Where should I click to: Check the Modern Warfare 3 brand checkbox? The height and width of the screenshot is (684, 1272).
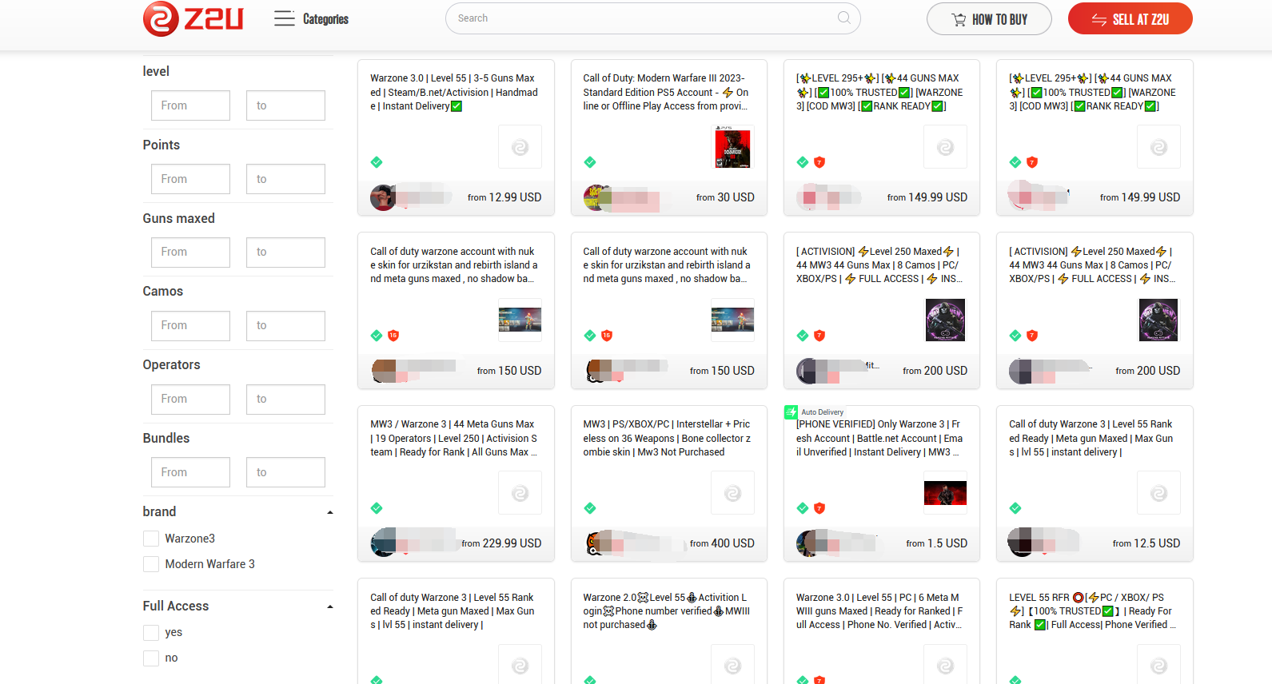tap(151, 564)
